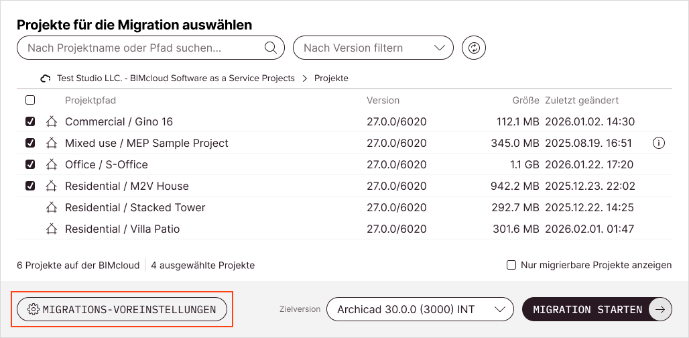Open the Zielversion Archicad 30.0.0 dropdown

pos(420,309)
